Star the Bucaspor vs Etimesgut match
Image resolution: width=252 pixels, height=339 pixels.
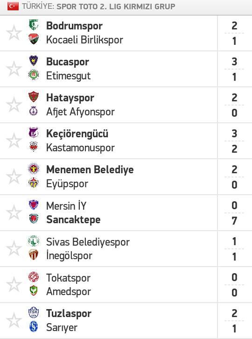coord(14,69)
